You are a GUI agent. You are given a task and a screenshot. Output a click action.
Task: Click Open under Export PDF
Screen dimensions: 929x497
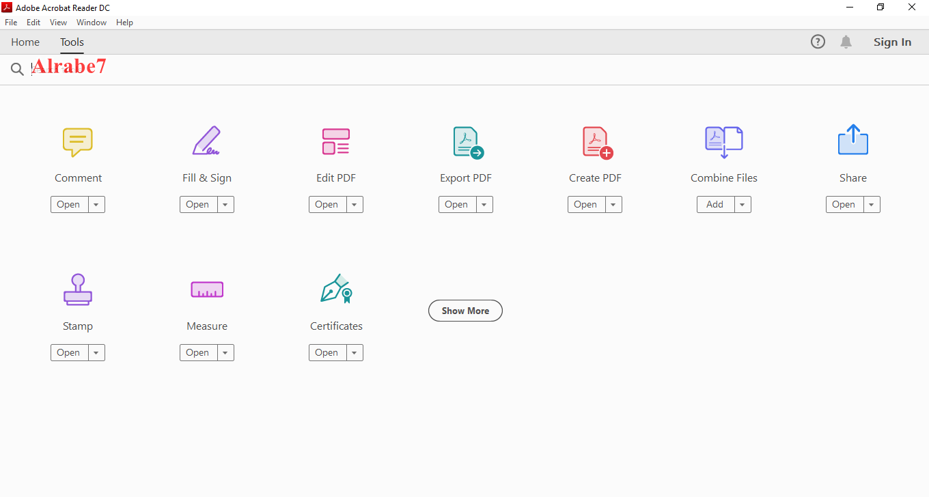pos(457,204)
